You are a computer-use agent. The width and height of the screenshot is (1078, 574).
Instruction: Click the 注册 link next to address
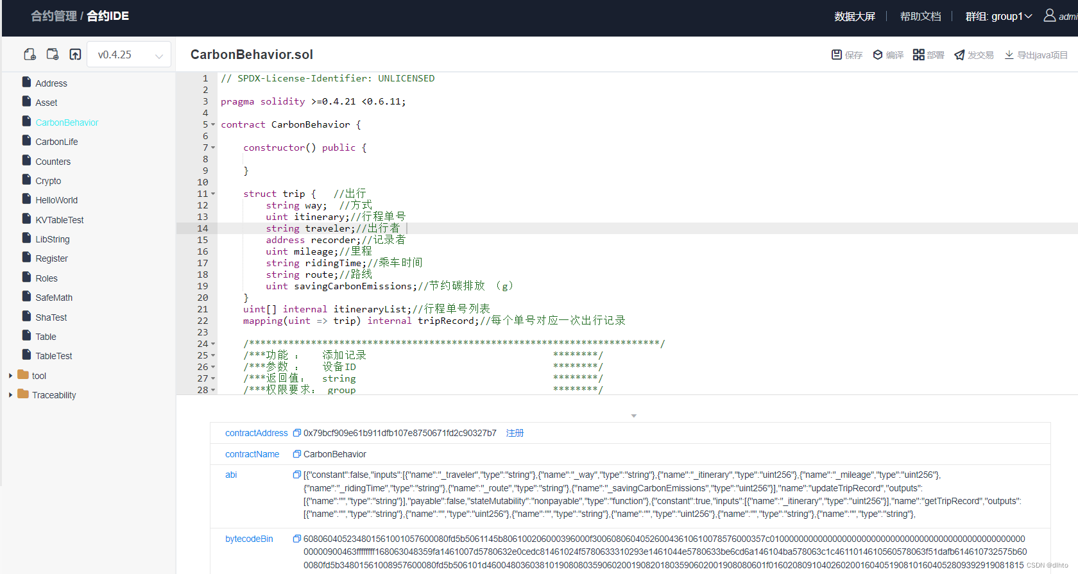tap(515, 433)
